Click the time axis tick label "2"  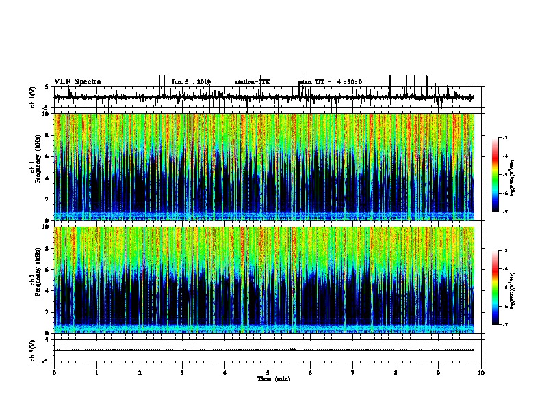(x=140, y=373)
